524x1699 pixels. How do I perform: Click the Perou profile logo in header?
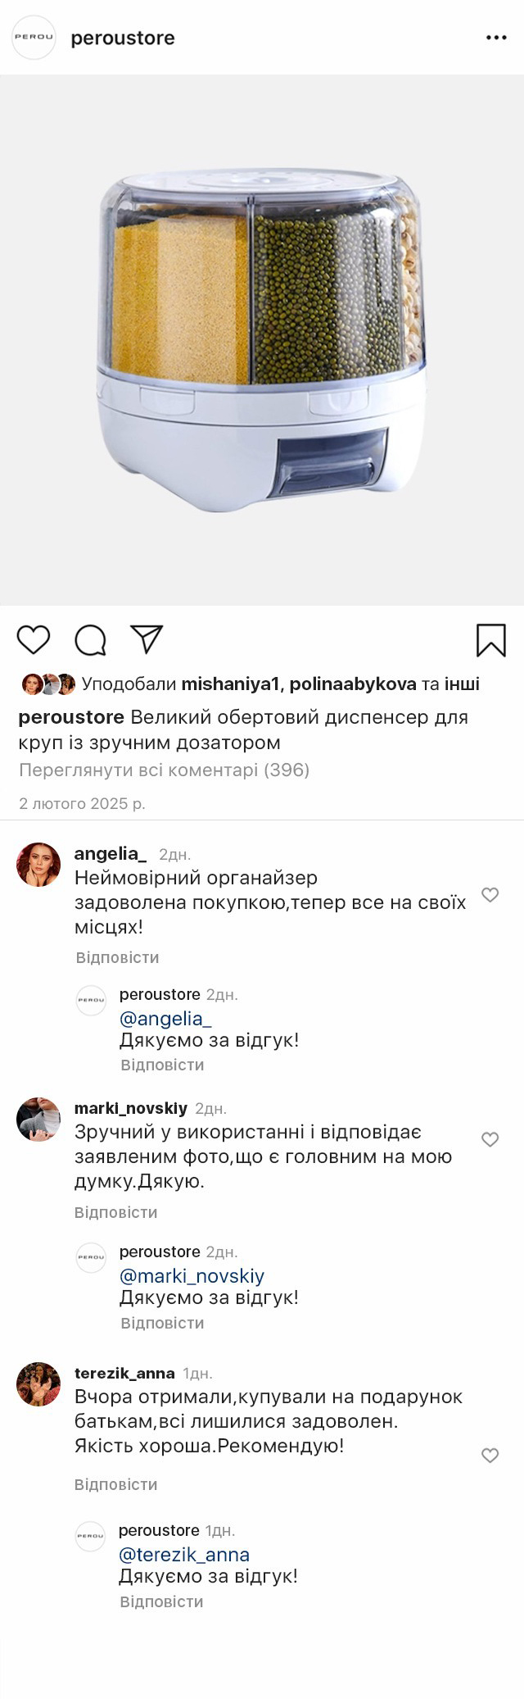point(34,38)
